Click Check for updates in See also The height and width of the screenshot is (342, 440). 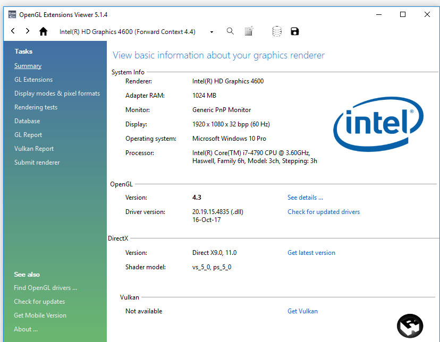[39, 302]
